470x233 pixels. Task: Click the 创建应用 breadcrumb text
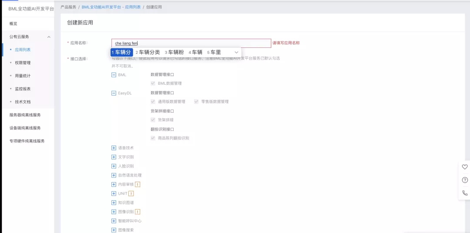click(x=154, y=7)
